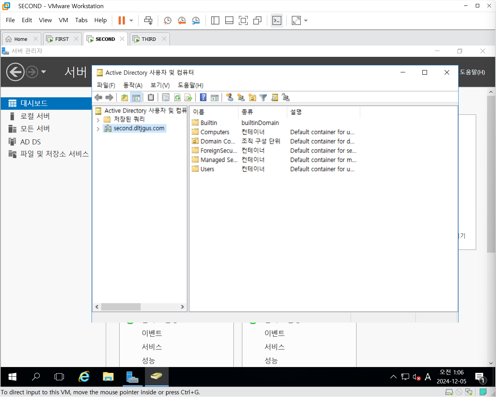Open the Properties icon in AD toolbar
496x397 pixels.
pos(166,97)
